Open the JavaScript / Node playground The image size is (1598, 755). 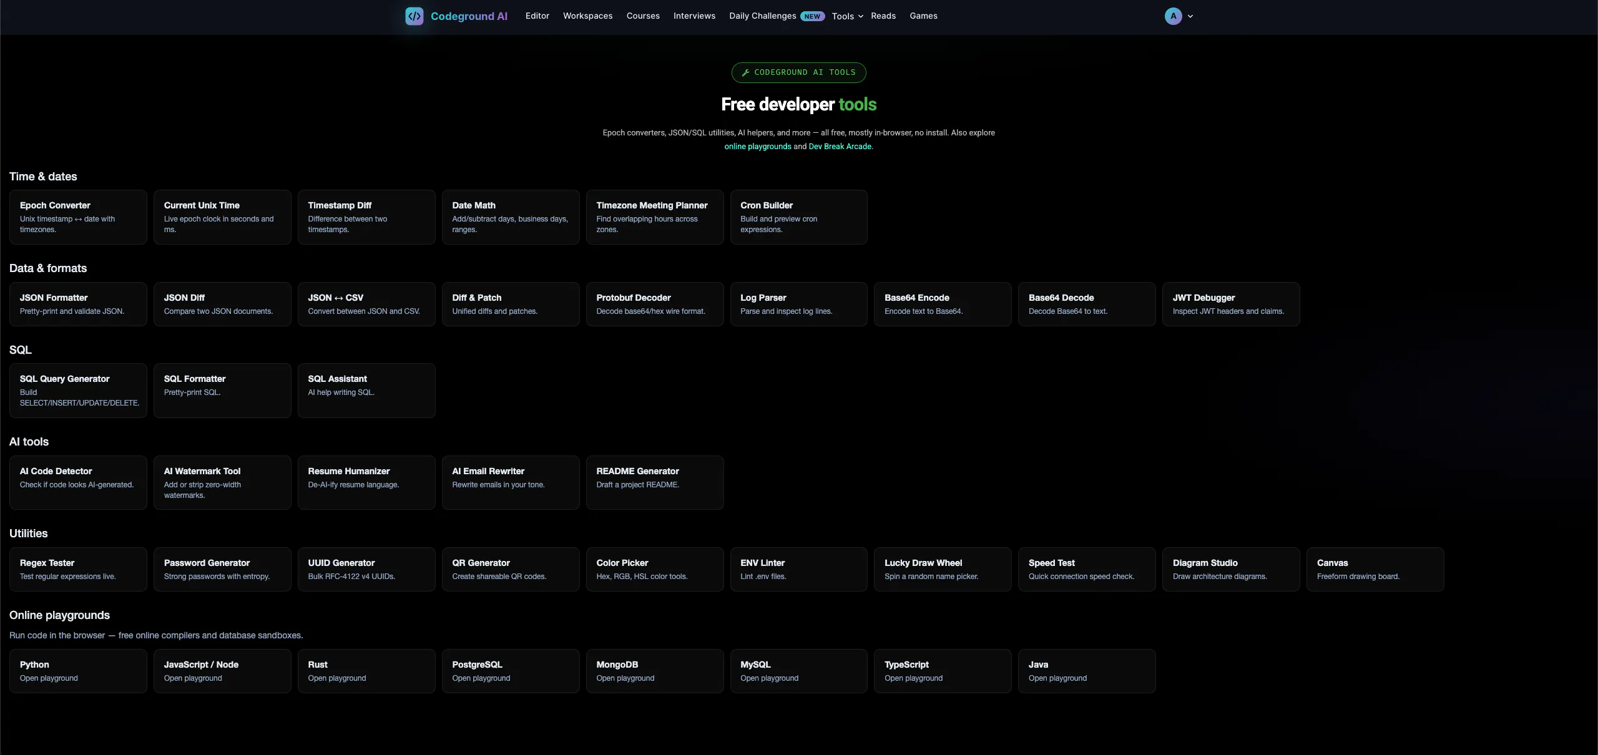222,671
